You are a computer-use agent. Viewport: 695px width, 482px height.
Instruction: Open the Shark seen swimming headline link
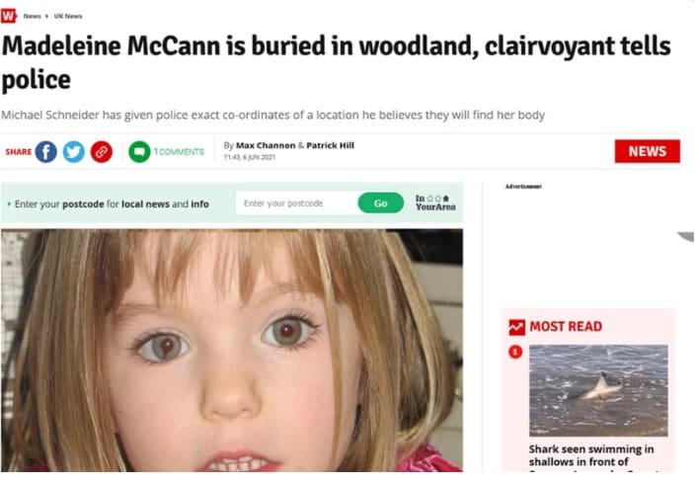591,456
